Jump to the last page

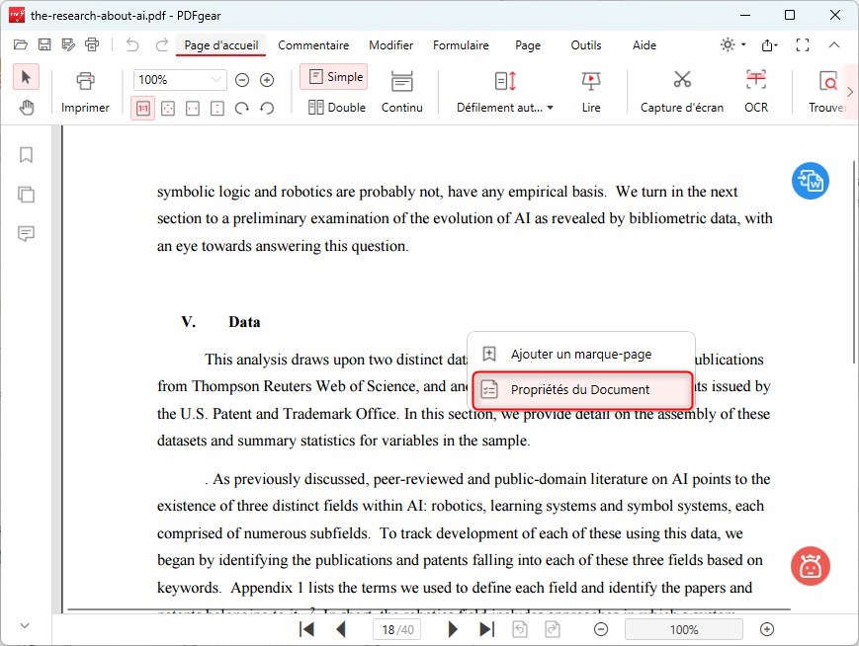[486, 629]
